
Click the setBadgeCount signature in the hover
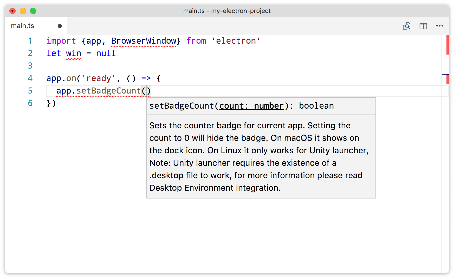(x=181, y=106)
